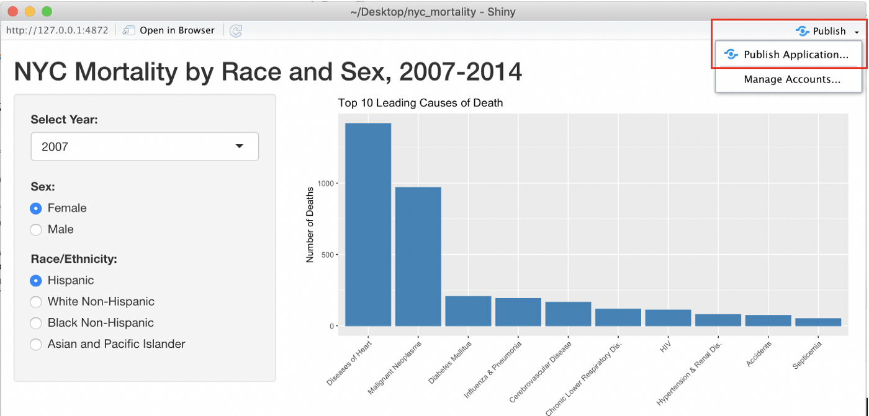
Task: Click the Publish toolbar icon
Action: click(802, 31)
